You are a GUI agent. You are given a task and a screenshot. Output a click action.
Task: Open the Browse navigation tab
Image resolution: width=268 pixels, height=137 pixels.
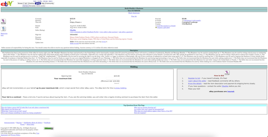coord(20,3)
